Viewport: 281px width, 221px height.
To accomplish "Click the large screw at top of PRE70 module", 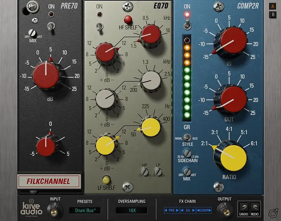I will tap(33, 7).
